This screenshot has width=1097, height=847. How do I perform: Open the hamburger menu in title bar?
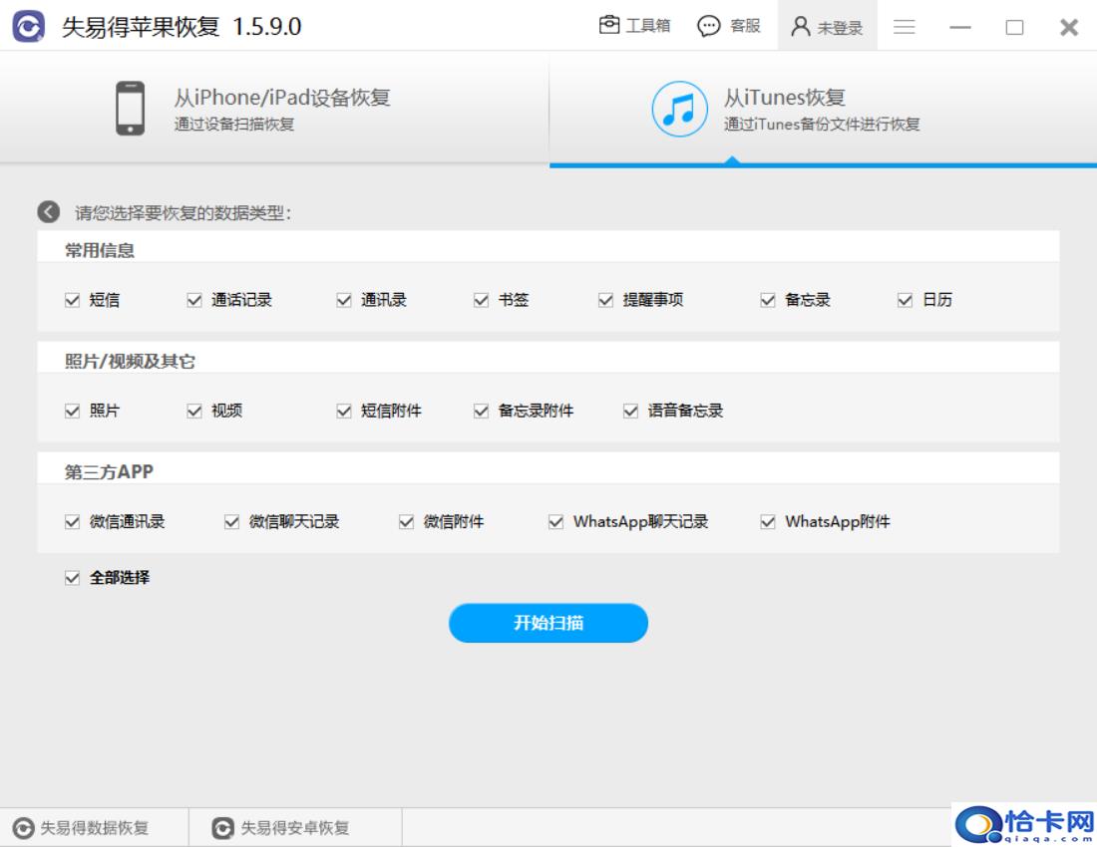tap(905, 27)
